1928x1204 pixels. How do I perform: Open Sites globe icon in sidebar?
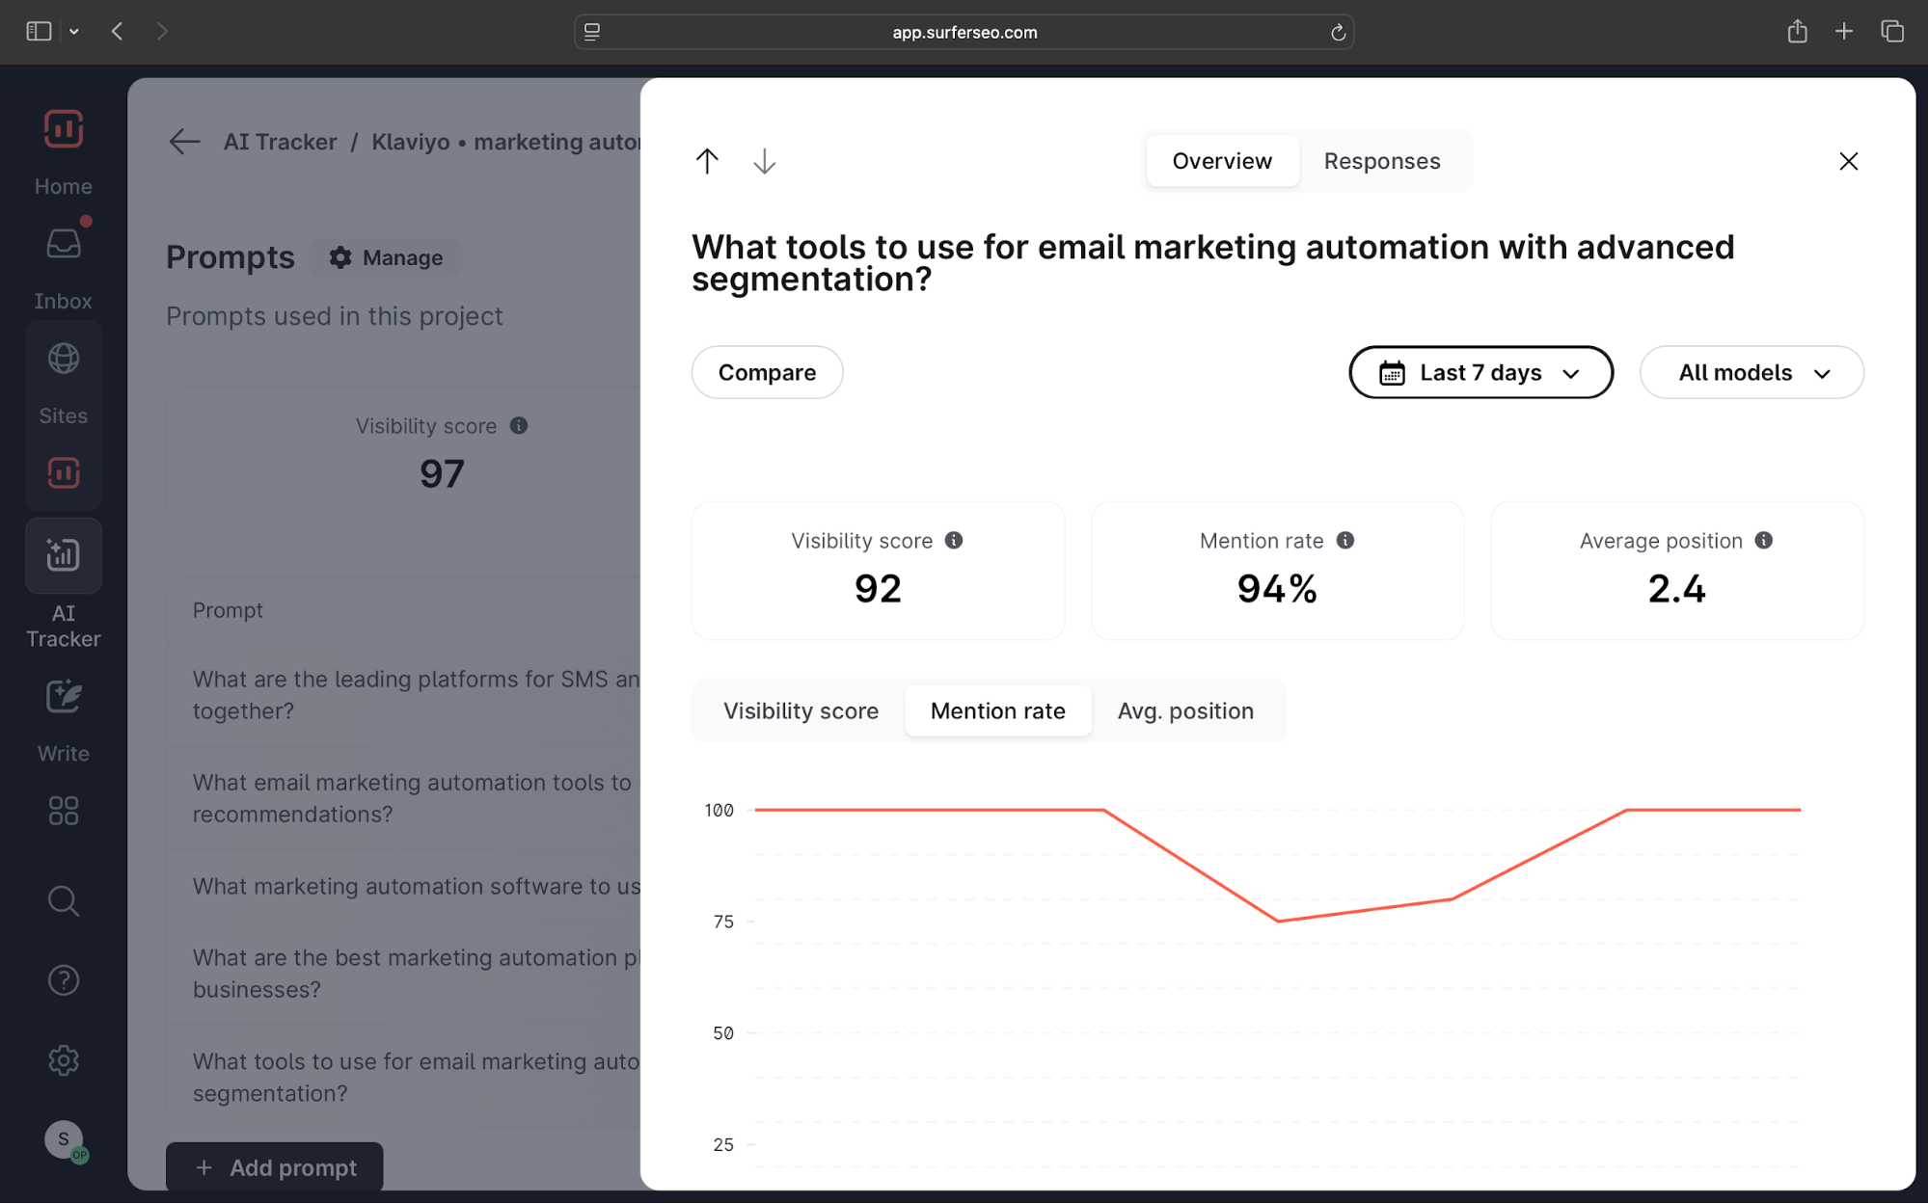(x=64, y=359)
